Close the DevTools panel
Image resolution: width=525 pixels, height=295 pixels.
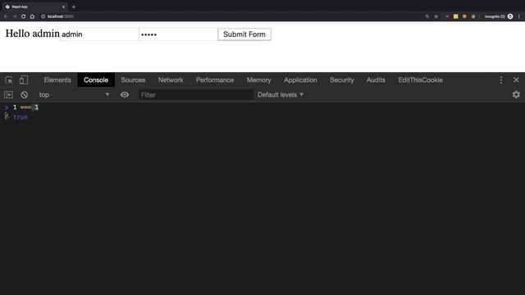pos(516,80)
